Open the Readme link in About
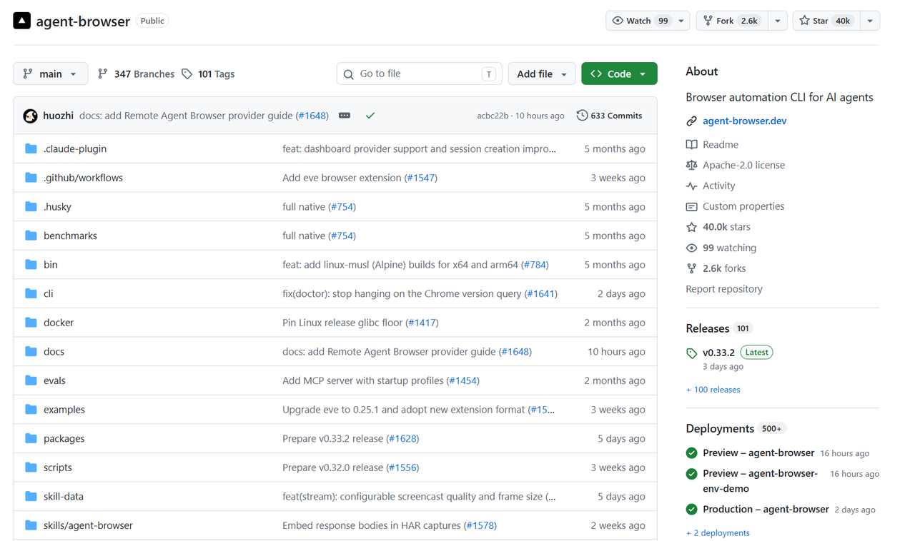 721,144
